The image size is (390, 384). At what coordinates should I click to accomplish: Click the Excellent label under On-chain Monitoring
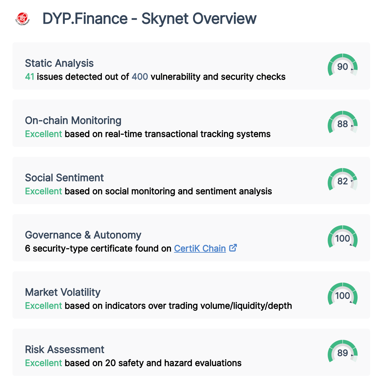[43, 134]
